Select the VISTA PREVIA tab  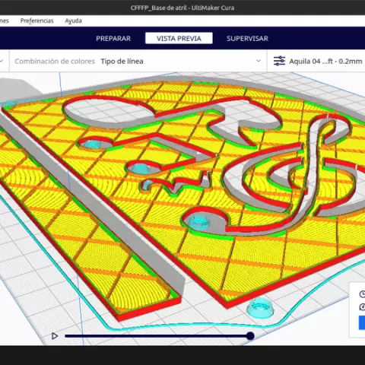(x=179, y=38)
